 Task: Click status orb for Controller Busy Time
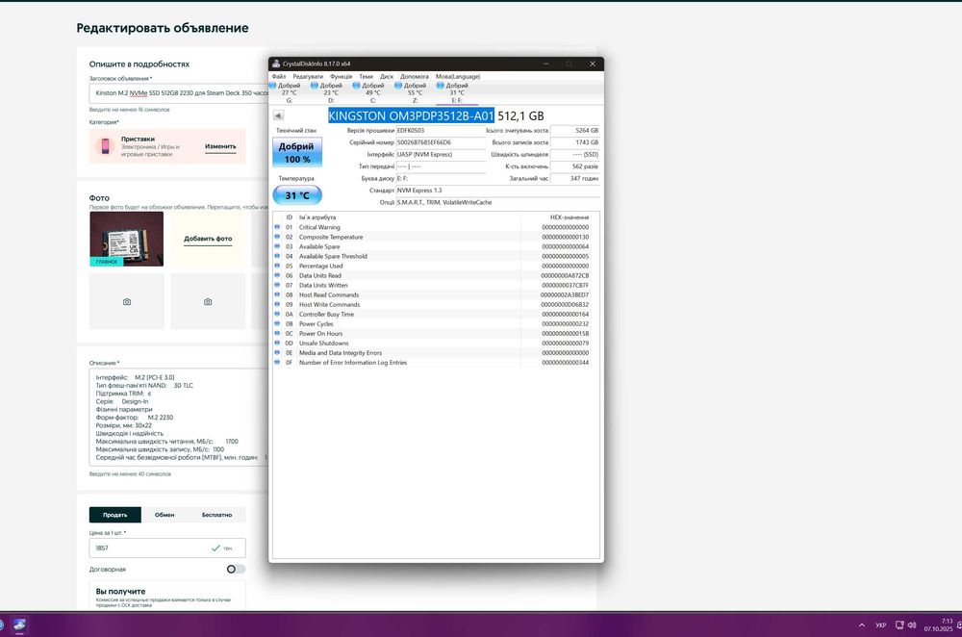277,315
